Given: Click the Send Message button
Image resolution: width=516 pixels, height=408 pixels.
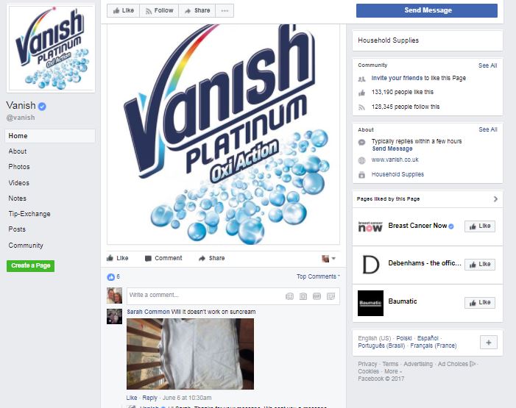Looking at the screenshot, I should click(427, 10).
